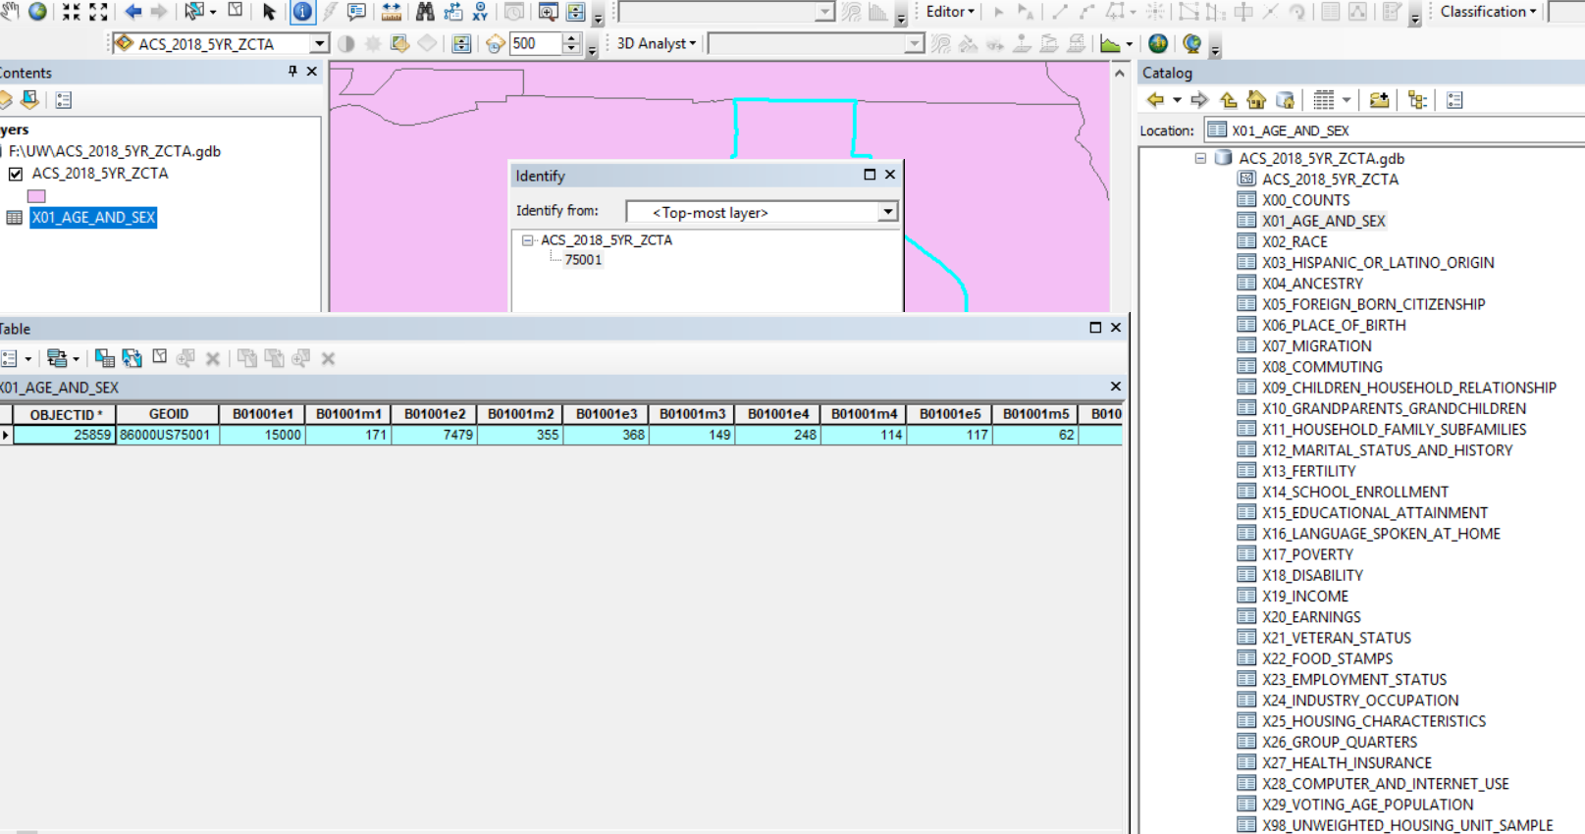Click the OBJECTID column header
The image size is (1585, 834).
click(x=65, y=414)
